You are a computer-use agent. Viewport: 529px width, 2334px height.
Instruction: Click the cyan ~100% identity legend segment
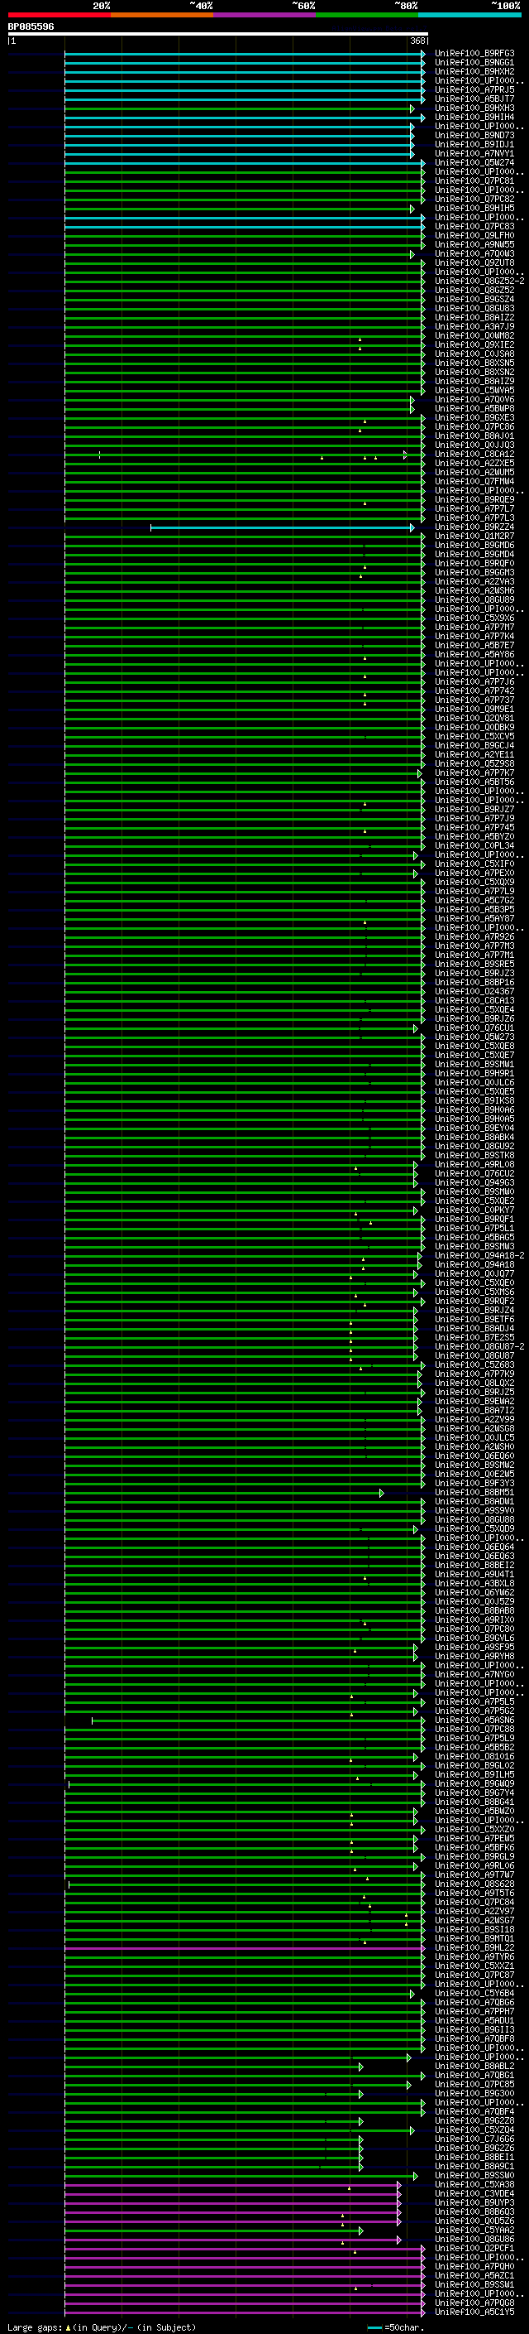tap(470, 15)
